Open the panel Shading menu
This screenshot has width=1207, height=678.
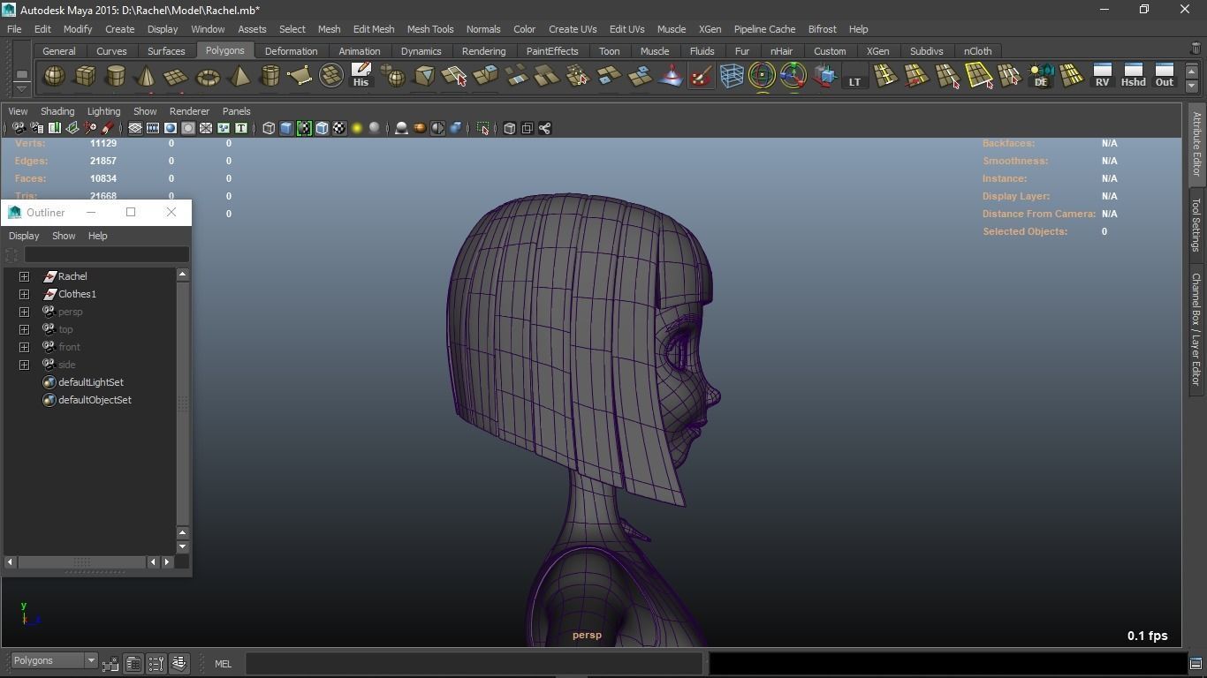tap(57, 111)
